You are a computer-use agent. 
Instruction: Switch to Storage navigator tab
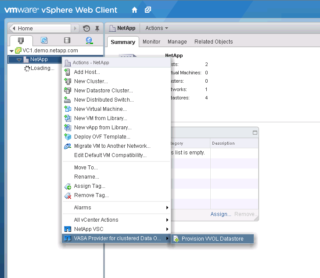tap(67, 40)
